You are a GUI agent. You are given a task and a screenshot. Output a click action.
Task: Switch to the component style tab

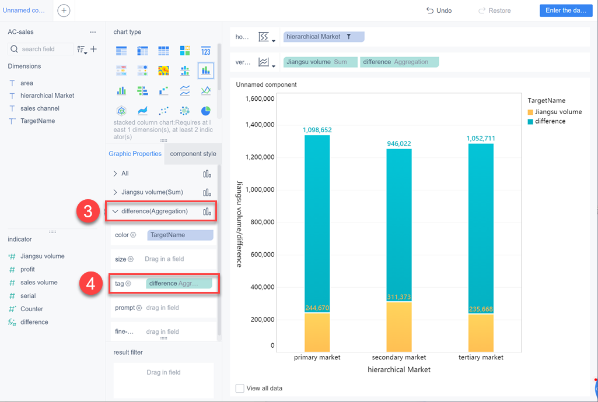[x=193, y=154]
